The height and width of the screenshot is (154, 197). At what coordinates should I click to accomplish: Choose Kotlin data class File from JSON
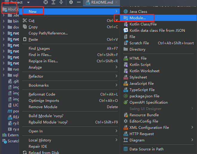[158, 30]
